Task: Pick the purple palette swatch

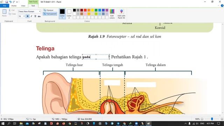Action: tap(107, 10)
